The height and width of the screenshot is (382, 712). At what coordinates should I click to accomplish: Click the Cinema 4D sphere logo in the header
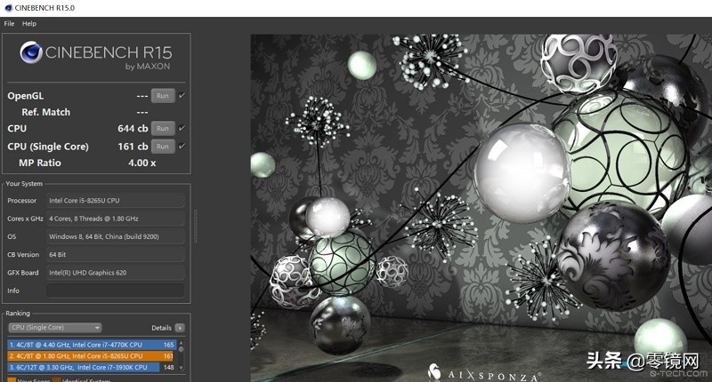pos(30,54)
